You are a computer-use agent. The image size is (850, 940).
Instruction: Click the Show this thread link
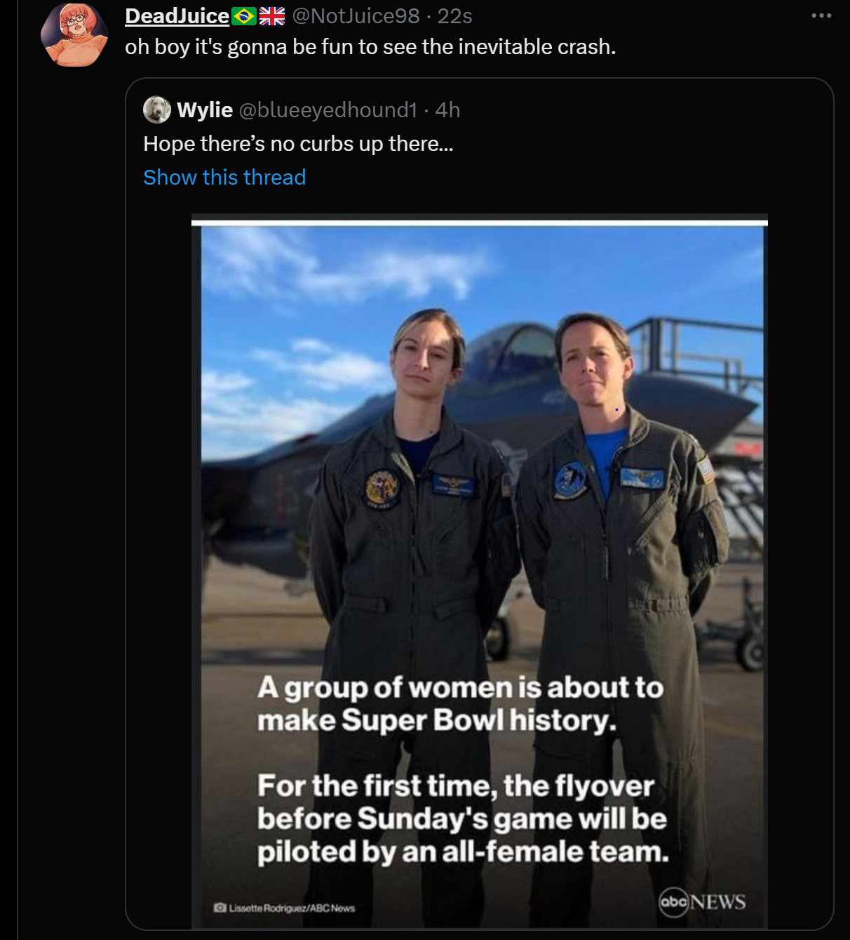point(224,178)
